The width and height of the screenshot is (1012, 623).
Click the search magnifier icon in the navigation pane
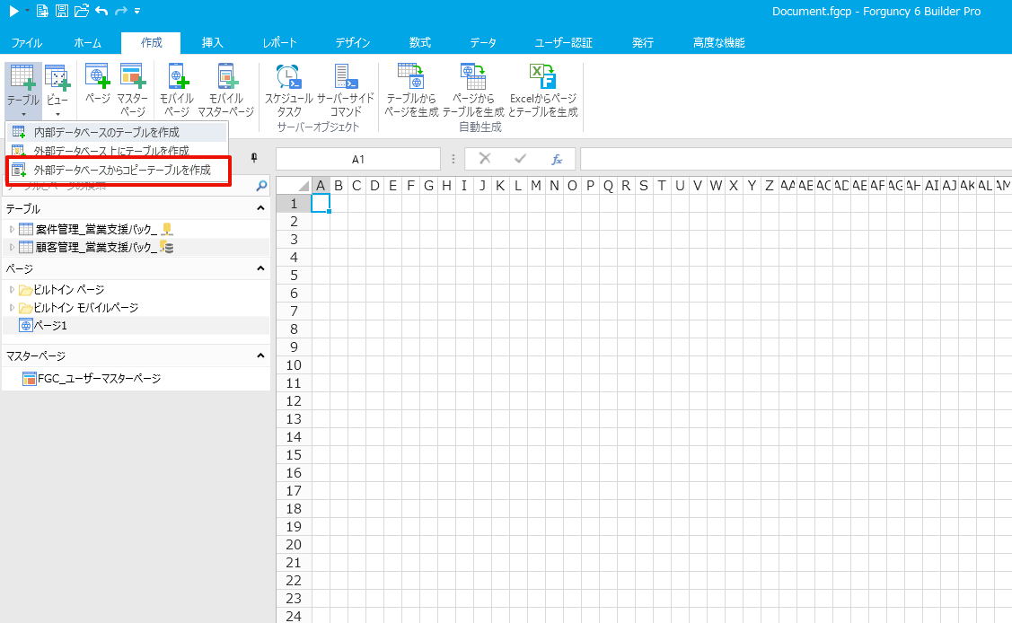coord(261,186)
